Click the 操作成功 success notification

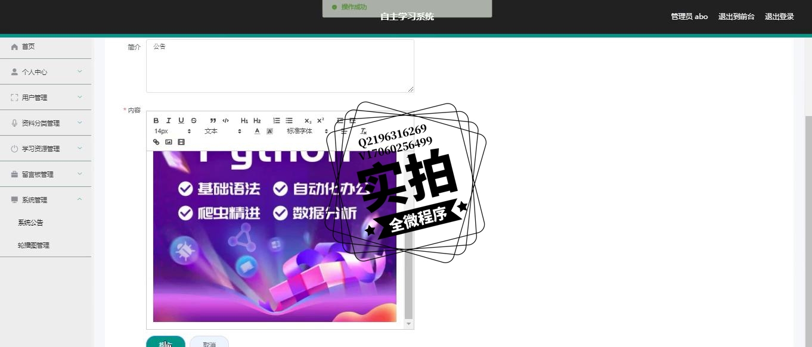click(407, 7)
